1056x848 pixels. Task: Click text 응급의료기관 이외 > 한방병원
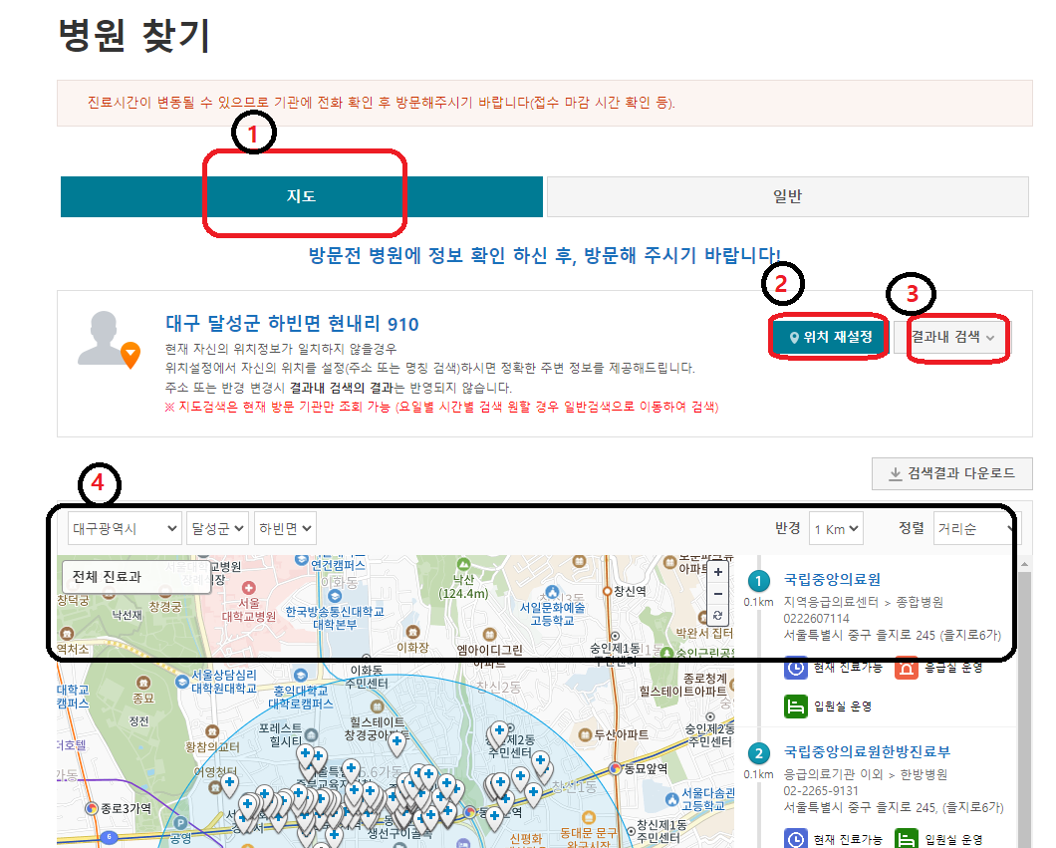pyautogui.click(x=866, y=774)
